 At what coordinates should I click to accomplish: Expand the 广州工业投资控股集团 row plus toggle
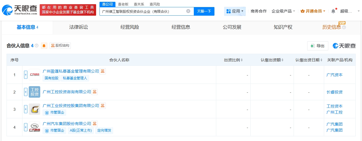26,109
